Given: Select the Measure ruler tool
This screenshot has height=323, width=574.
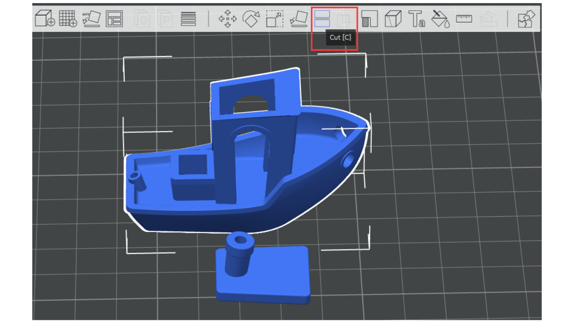Looking at the screenshot, I should pyautogui.click(x=464, y=18).
